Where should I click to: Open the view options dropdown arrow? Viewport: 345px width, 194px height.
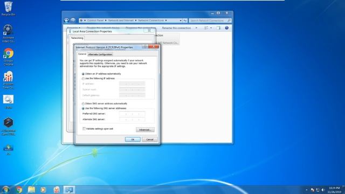coord(211,28)
